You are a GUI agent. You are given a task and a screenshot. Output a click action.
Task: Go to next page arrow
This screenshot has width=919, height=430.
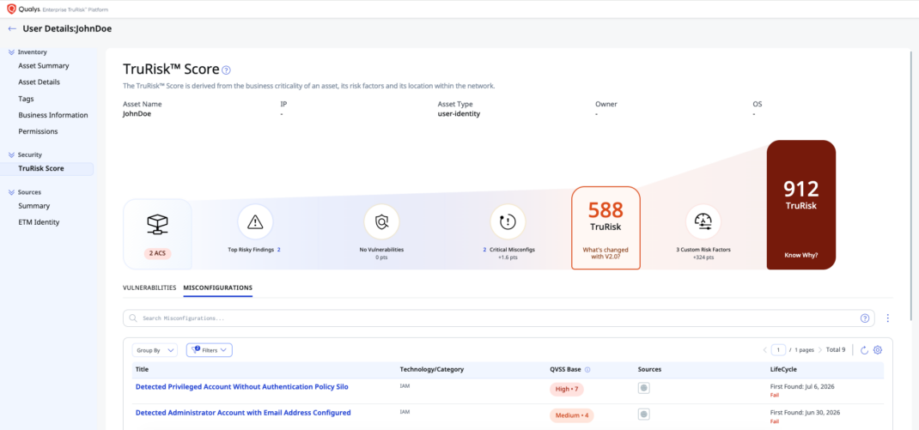coord(820,350)
